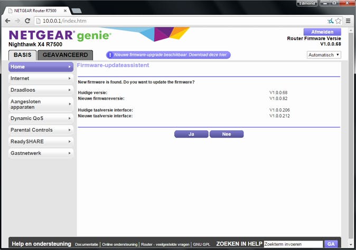Click the translate icon in address bar
This screenshot has width=356, height=250.
click(x=330, y=21)
